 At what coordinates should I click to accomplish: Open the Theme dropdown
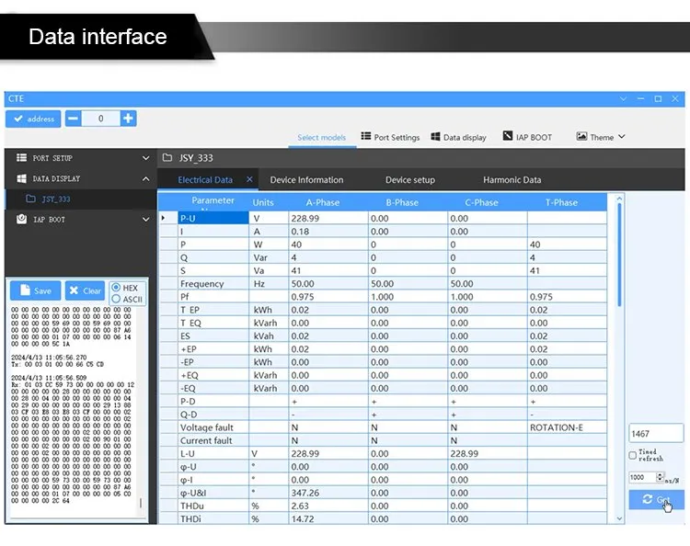[601, 137]
